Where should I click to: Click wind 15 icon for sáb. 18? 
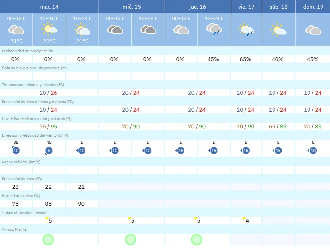pyautogui.click(x=277, y=151)
